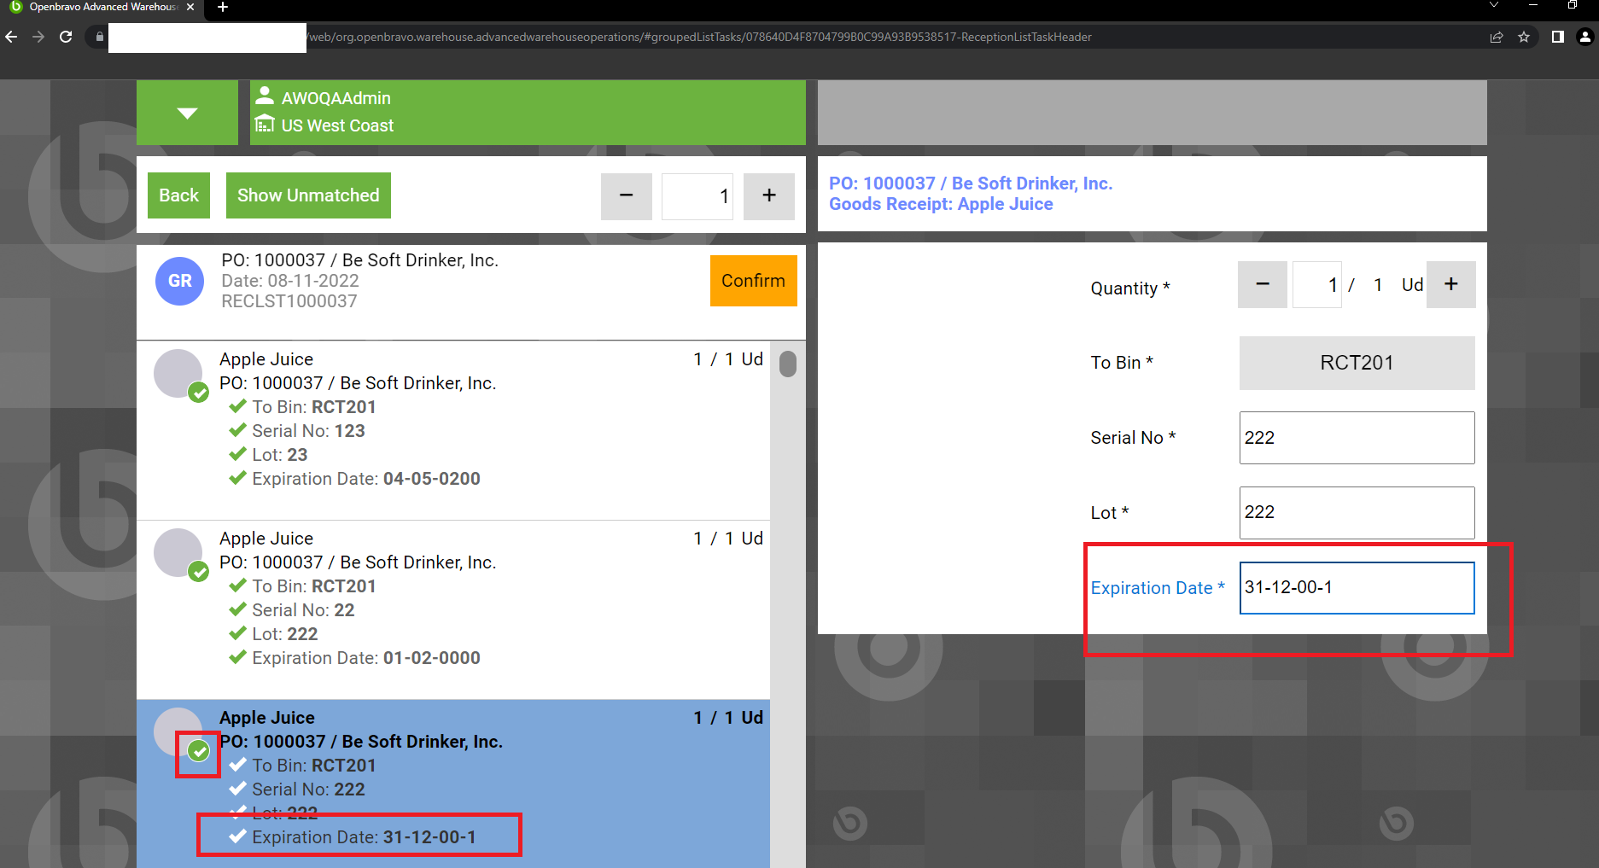Click the RECLST1000037 document number
Image resolution: width=1599 pixels, height=868 pixels.
[289, 301]
